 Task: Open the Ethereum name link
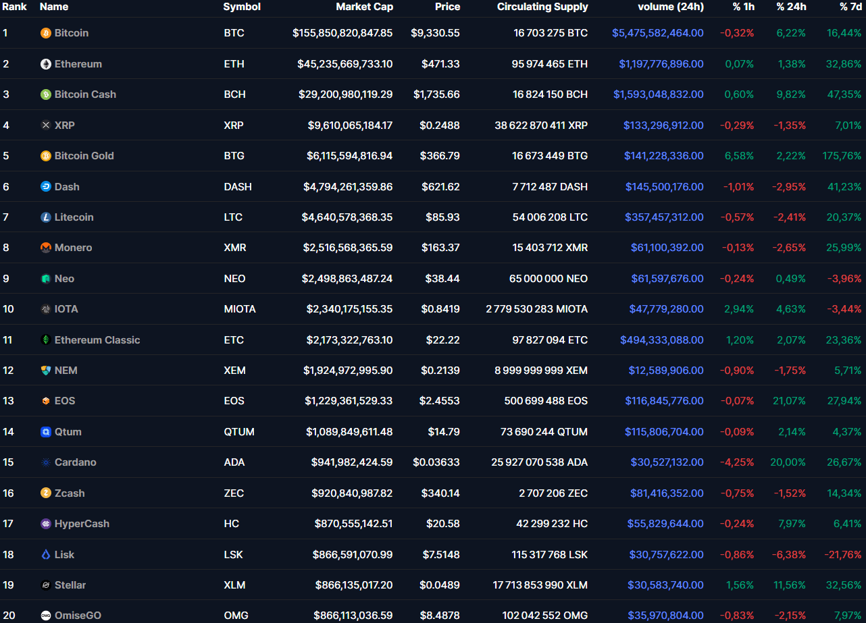[78, 64]
